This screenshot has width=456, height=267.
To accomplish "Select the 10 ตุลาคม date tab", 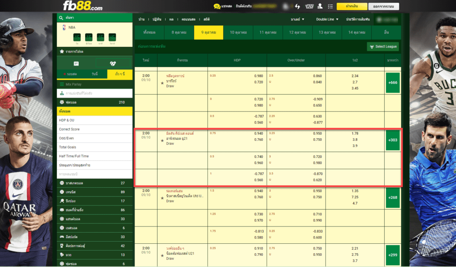I will [x=238, y=33].
